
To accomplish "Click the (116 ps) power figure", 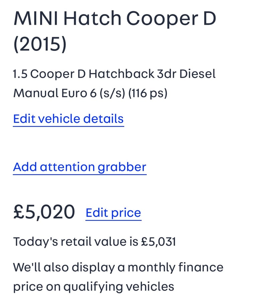I will [x=147, y=93].
